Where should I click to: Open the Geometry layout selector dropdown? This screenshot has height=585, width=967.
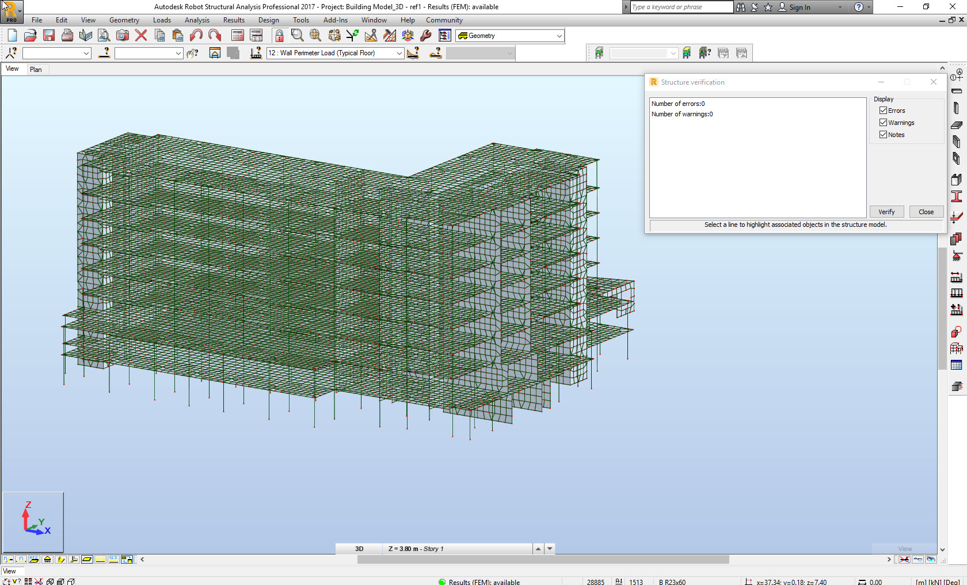(x=557, y=36)
